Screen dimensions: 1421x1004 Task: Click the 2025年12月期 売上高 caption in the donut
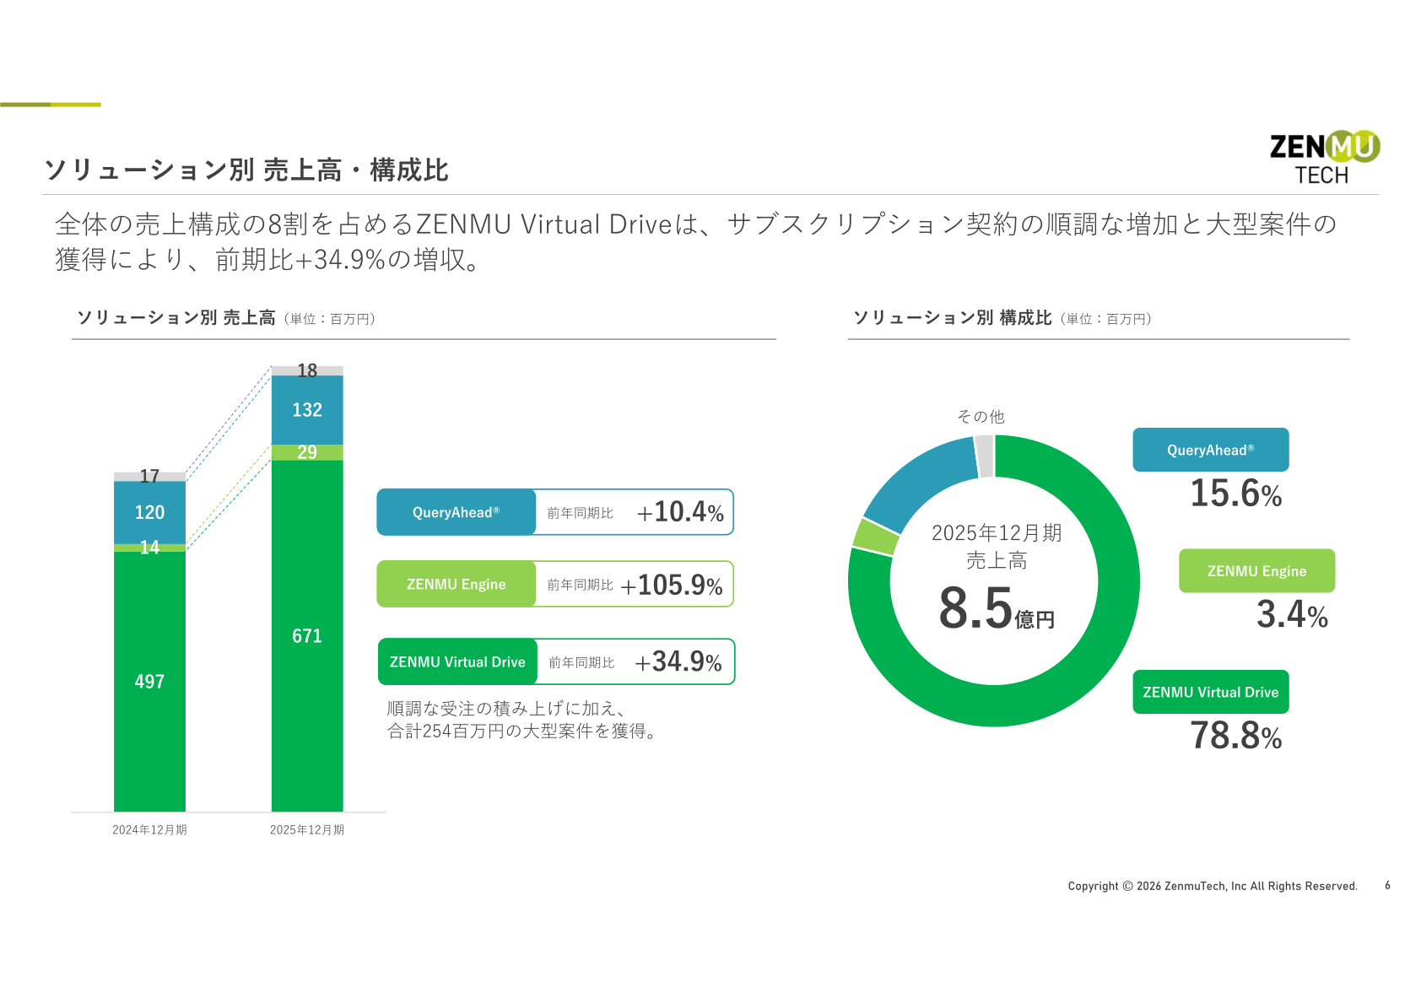997,547
